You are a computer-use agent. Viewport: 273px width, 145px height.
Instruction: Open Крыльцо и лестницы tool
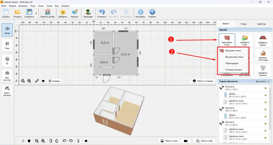tap(263, 55)
